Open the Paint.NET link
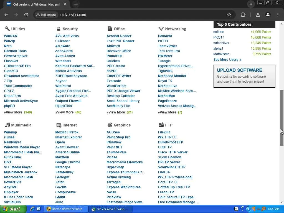284x213 pixels. (114, 147)
